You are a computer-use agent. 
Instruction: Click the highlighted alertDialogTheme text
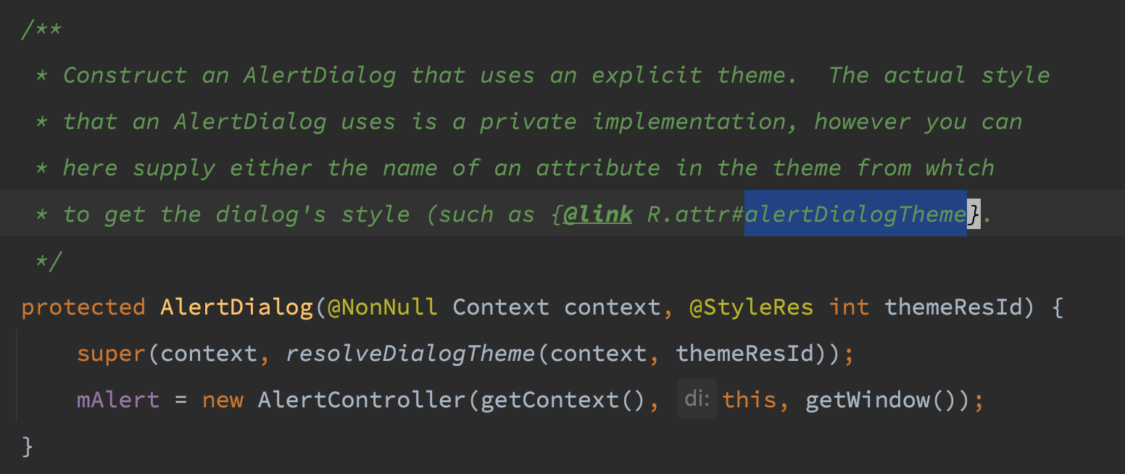pyautogui.click(x=855, y=214)
